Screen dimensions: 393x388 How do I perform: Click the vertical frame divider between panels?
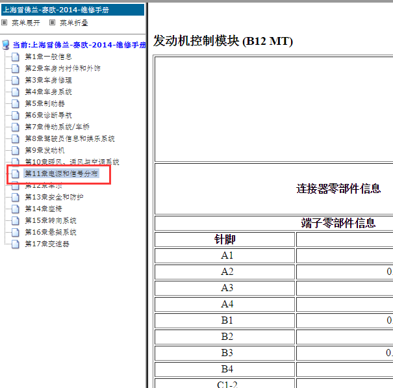tap(147, 195)
